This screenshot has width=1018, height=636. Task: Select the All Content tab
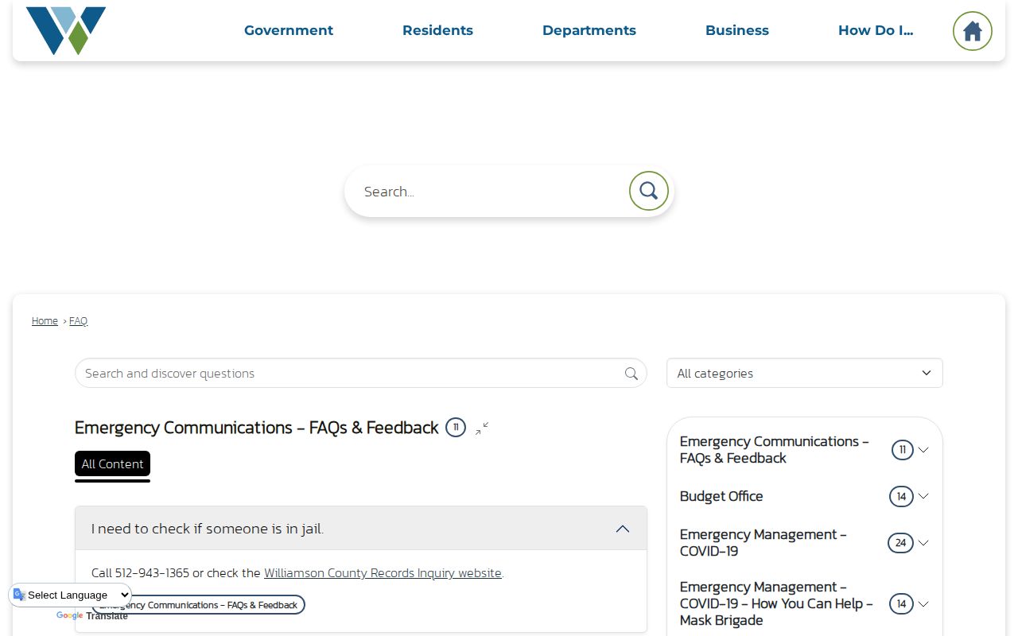[x=112, y=464]
